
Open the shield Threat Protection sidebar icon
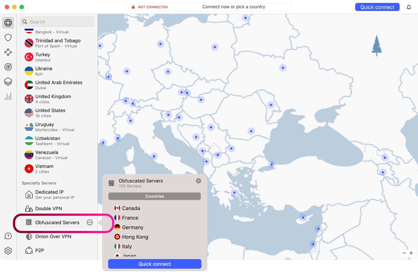pyautogui.click(x=8, y=38)
